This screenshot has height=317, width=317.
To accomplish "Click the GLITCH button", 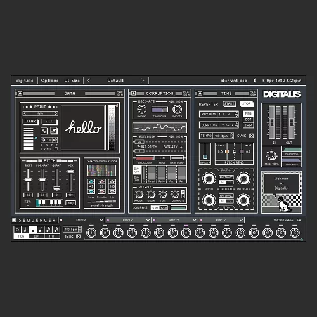I will pos(226,189).
